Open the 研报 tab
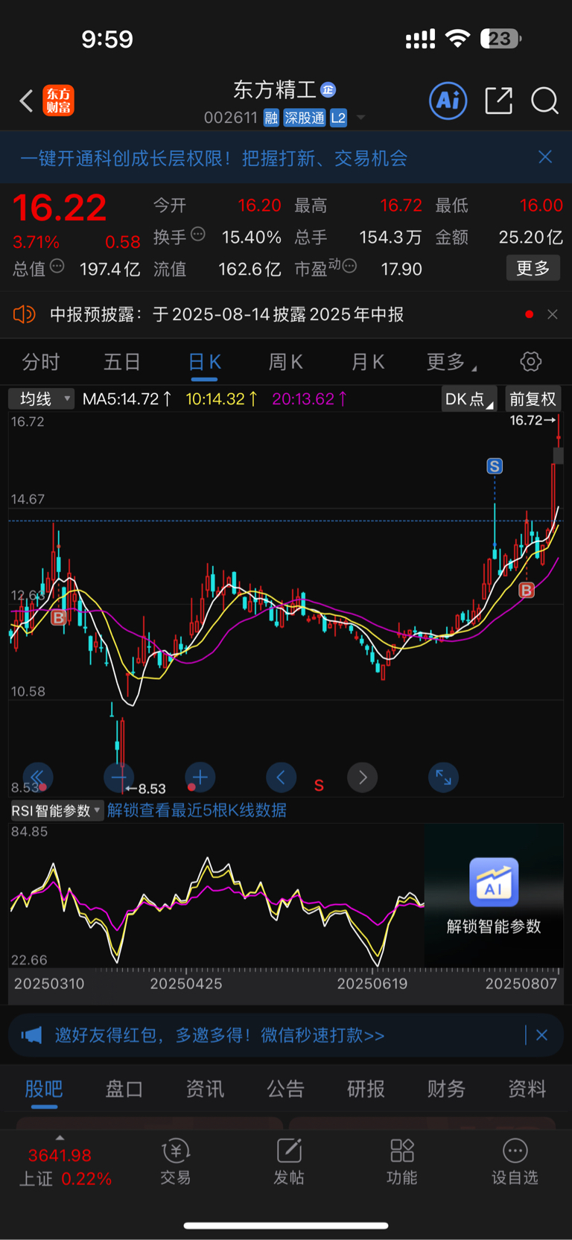This screenshot has width=572, height=1240. tap(366, 1089)
